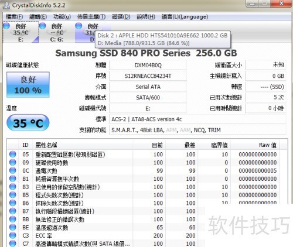
Task: Click the power-on hours field 0 小時
Action: [x=265, y=108]
